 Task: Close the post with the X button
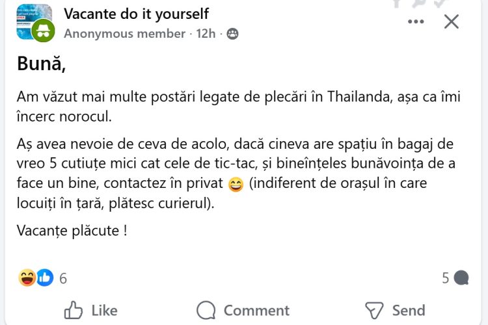[x=451, y=21]
